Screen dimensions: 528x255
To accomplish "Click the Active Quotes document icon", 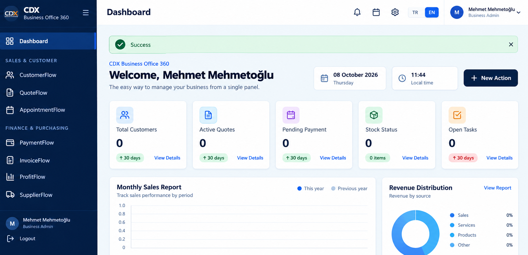I will [x=208, y=115].
